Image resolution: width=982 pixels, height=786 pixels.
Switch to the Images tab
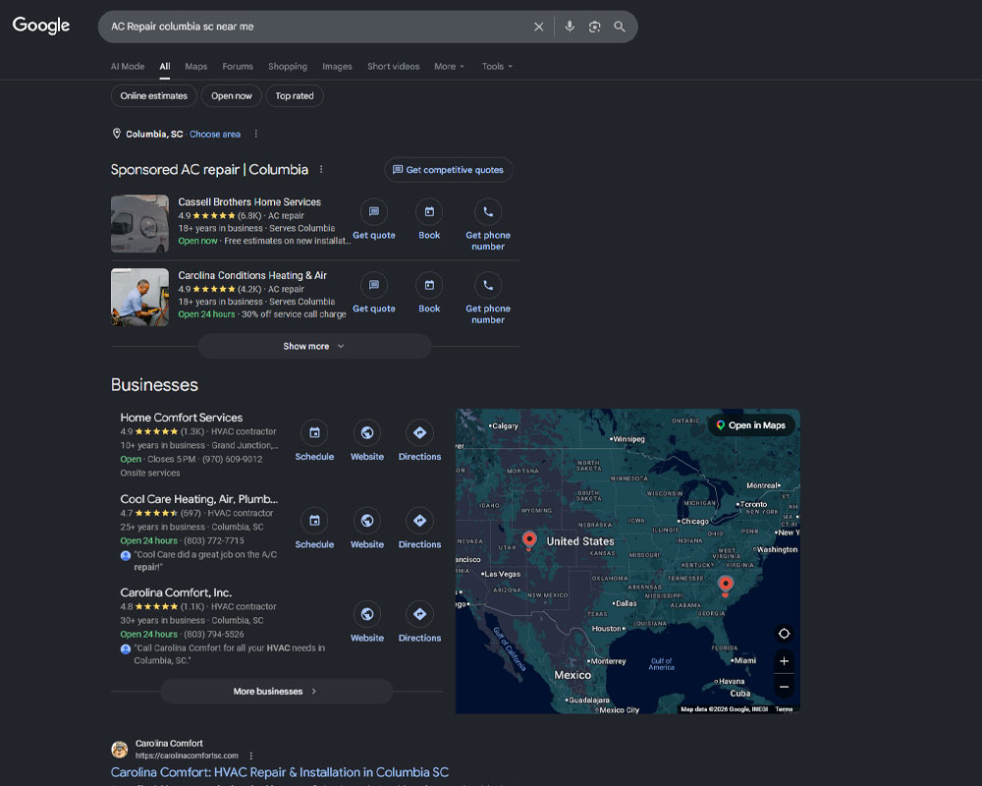click(337, 67)
